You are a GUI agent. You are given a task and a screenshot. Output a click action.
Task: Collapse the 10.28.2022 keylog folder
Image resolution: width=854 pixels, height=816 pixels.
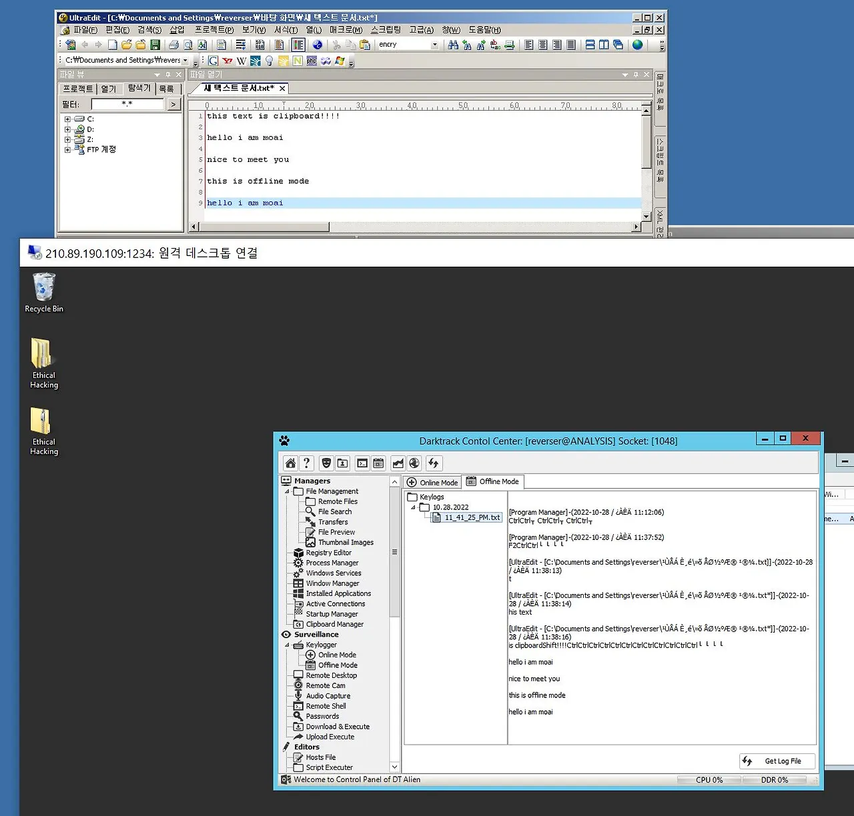pos(413,507)
